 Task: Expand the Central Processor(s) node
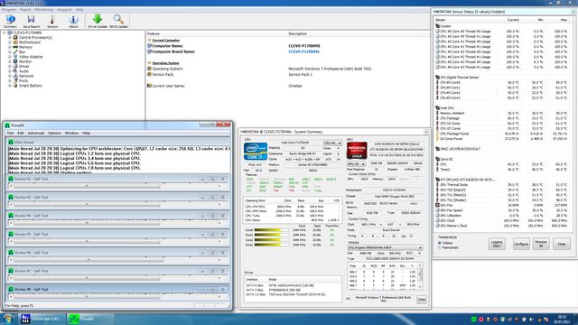pyautogui.click(x=10, y=38)
